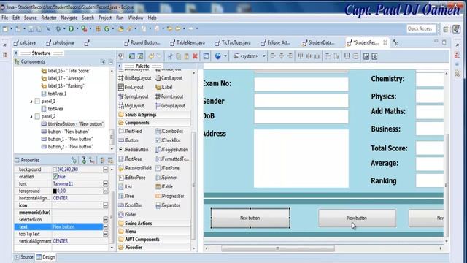
Task: Click the Align right edges icon
Action: coord(290,56)
